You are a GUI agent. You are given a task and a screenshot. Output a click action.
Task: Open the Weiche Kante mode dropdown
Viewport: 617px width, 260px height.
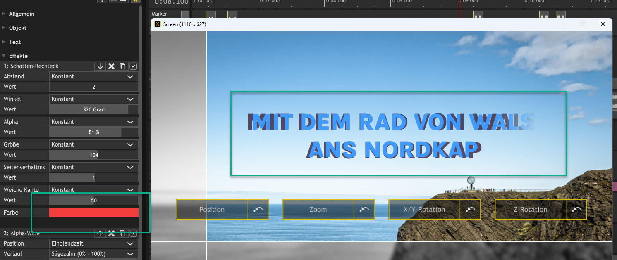(x=94, y=190)
